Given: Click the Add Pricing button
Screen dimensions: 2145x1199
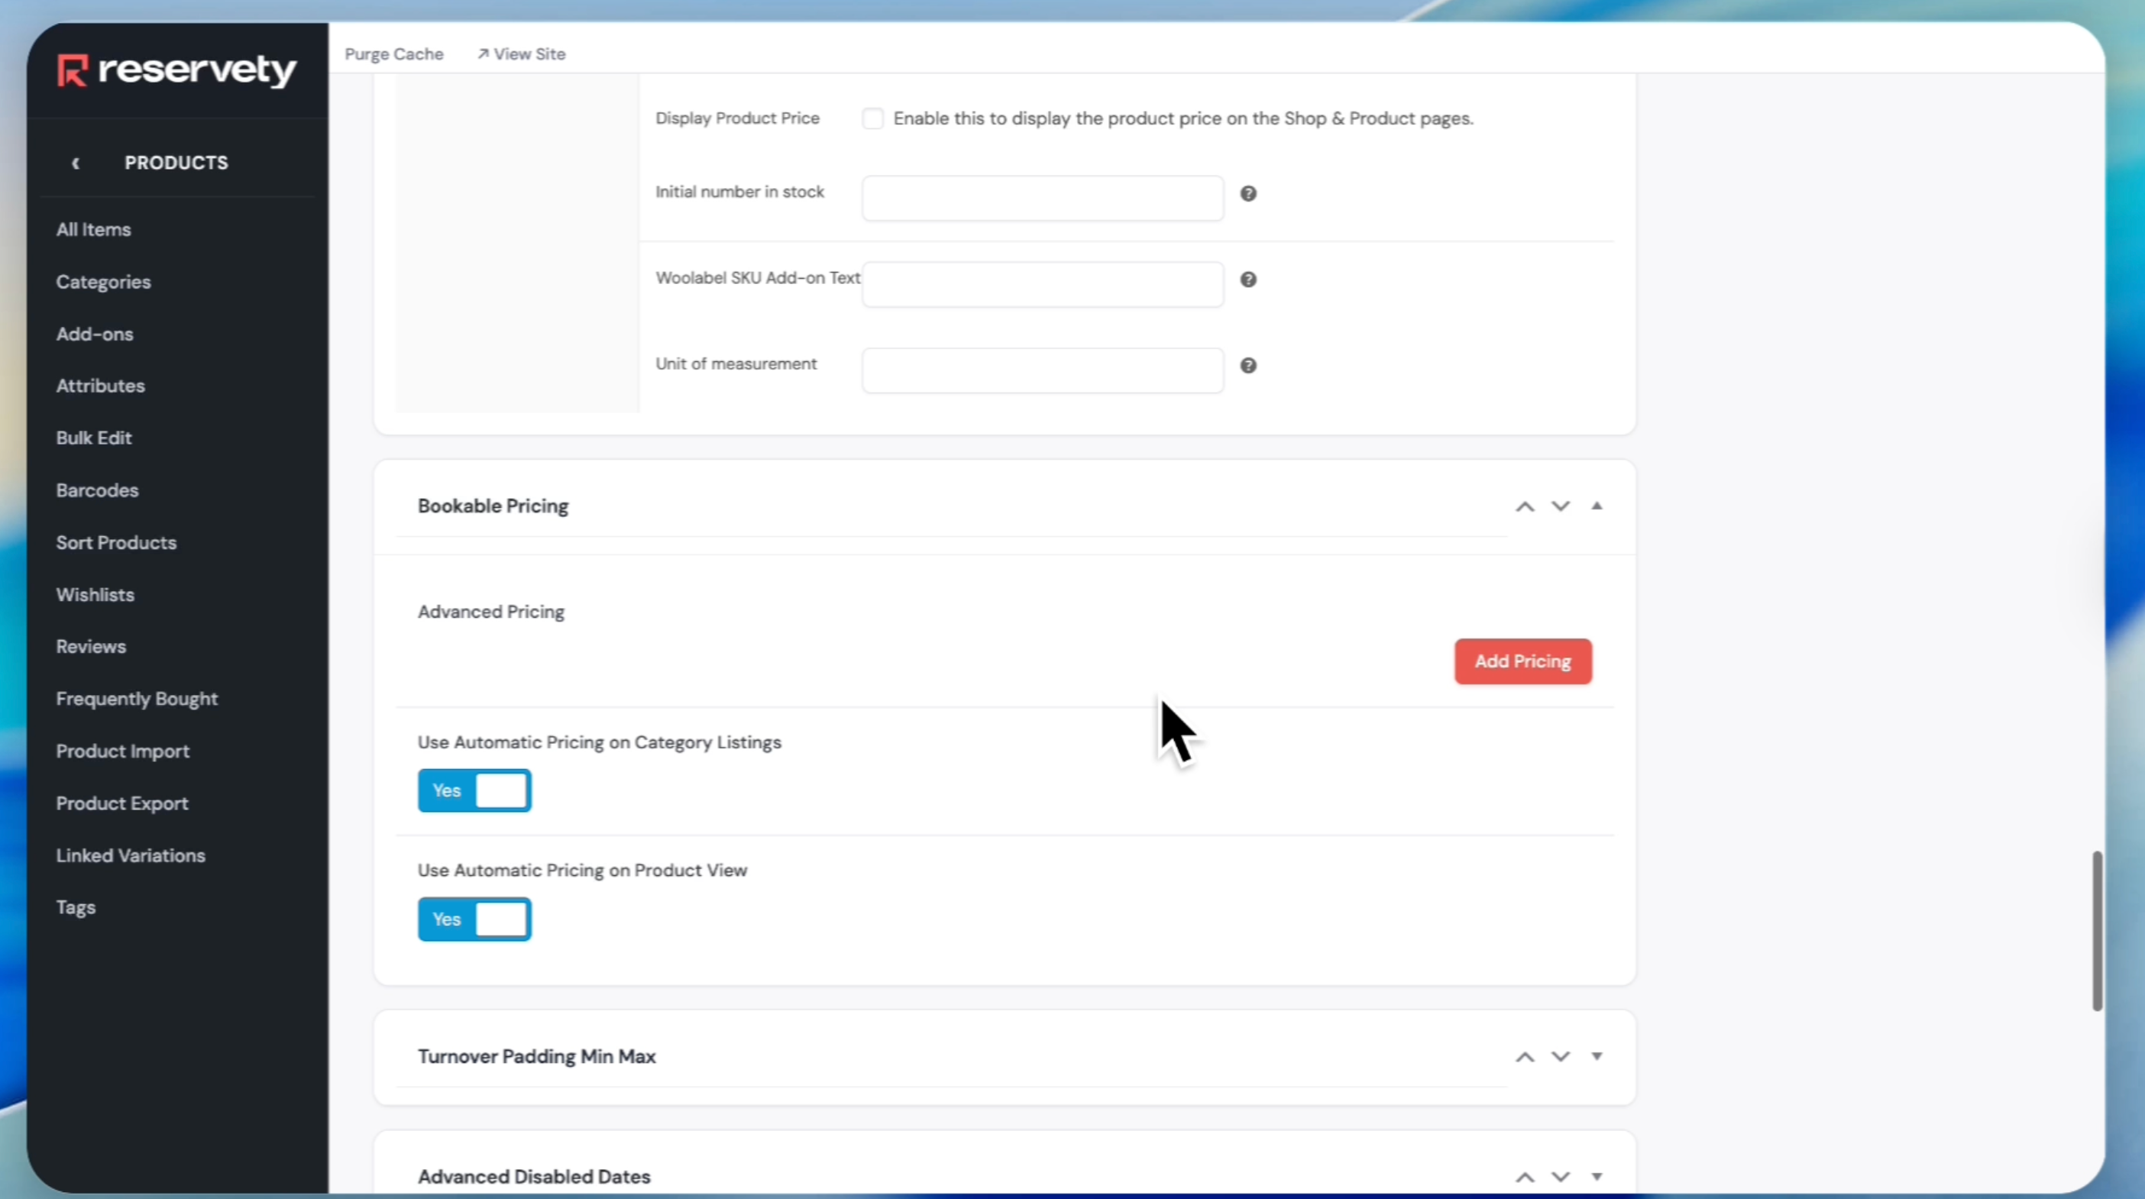Looking at the screenshot, I should pos(1522,661).
